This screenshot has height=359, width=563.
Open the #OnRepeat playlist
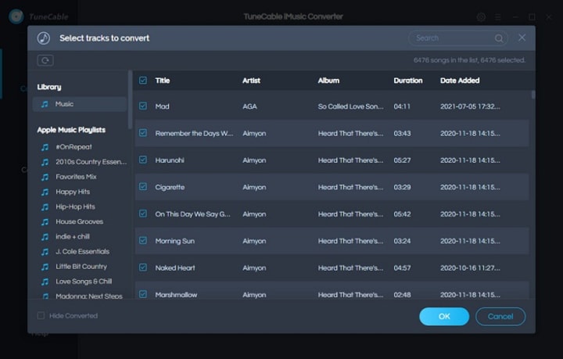[74, 147]
